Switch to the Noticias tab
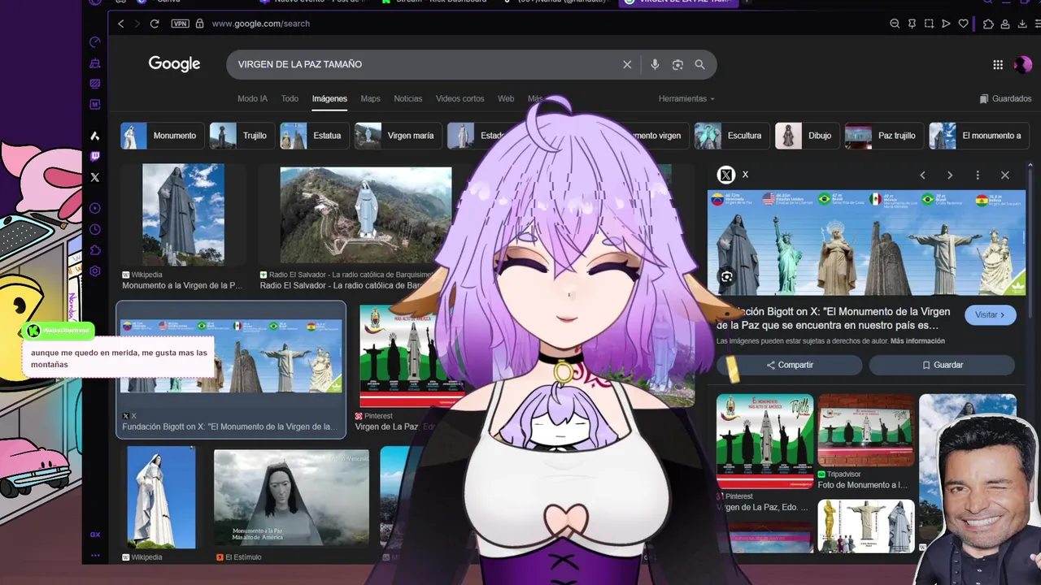Screen dimensions: 1041x585 [408, 98]
